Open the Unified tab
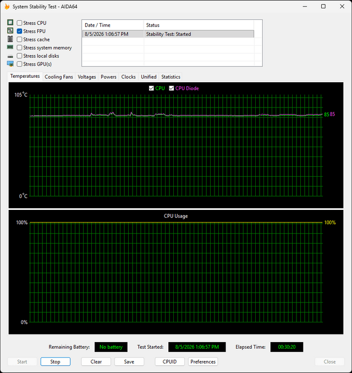Viewport: 352px width, 373px height. [x=148, y=77]
